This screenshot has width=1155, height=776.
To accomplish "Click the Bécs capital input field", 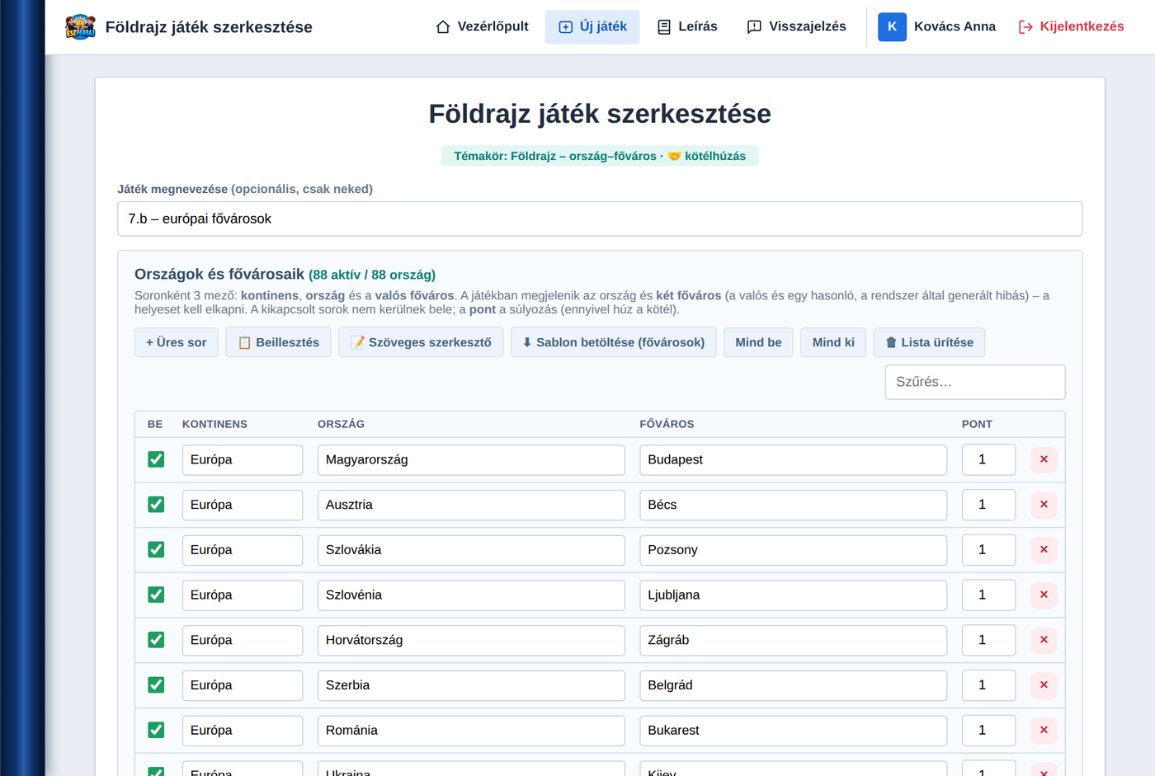I will pos(793,505).
